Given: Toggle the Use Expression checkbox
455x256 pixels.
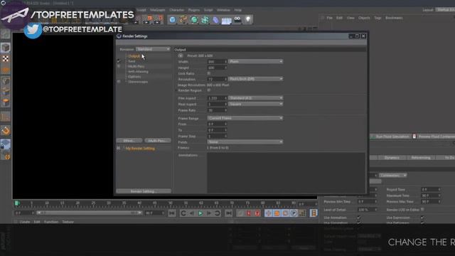Looking at the screenshot, I should pos(422,218).
